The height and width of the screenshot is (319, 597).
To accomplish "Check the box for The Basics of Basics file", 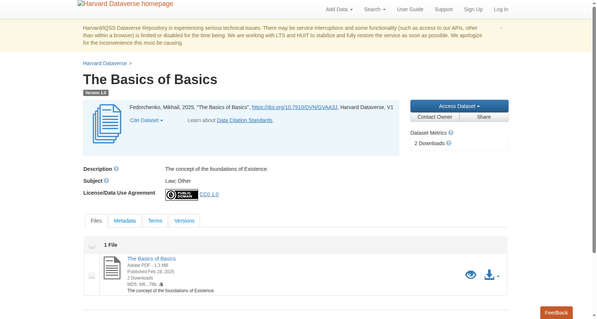I will [x=92, y=275].
